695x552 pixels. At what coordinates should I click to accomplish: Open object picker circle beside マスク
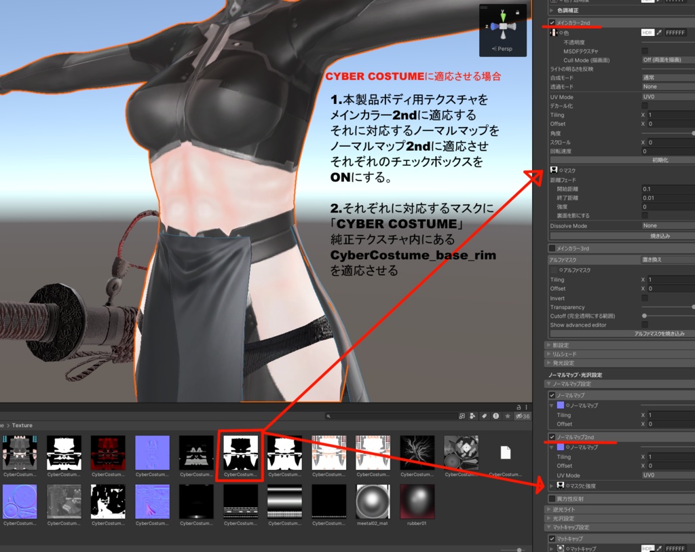[x=561, y=170]
